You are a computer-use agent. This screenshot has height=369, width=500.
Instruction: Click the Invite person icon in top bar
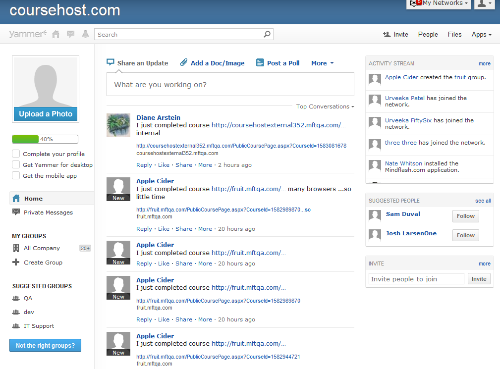(x=387, y=34)
